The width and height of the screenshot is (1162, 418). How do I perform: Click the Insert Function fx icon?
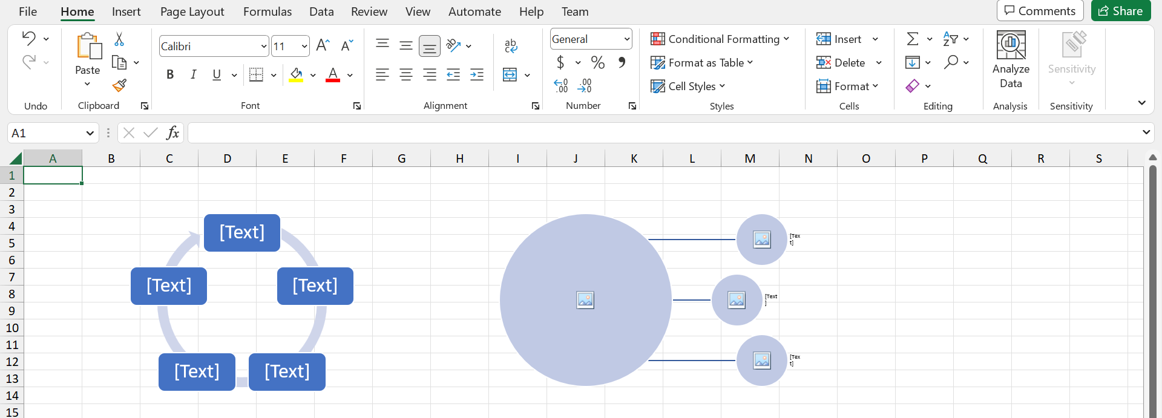click(x=172, y=132)
